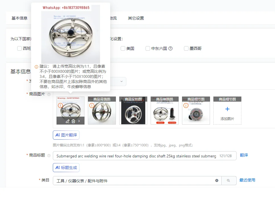
Task: Switch to the 基本信息 tab
Action: (x=20, y=18)
